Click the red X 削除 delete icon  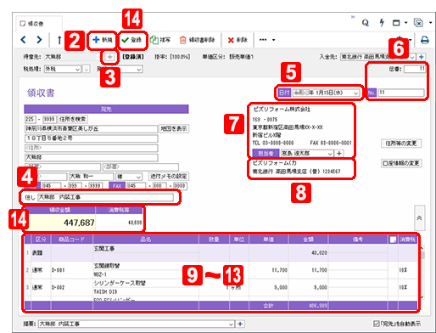pyautogui.click(x=238, y=40)
